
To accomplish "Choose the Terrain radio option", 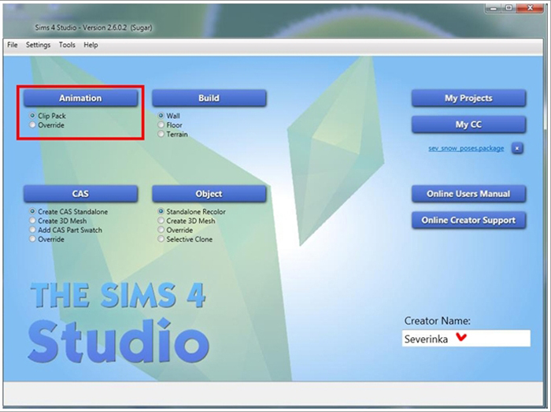I will point(161,135).
